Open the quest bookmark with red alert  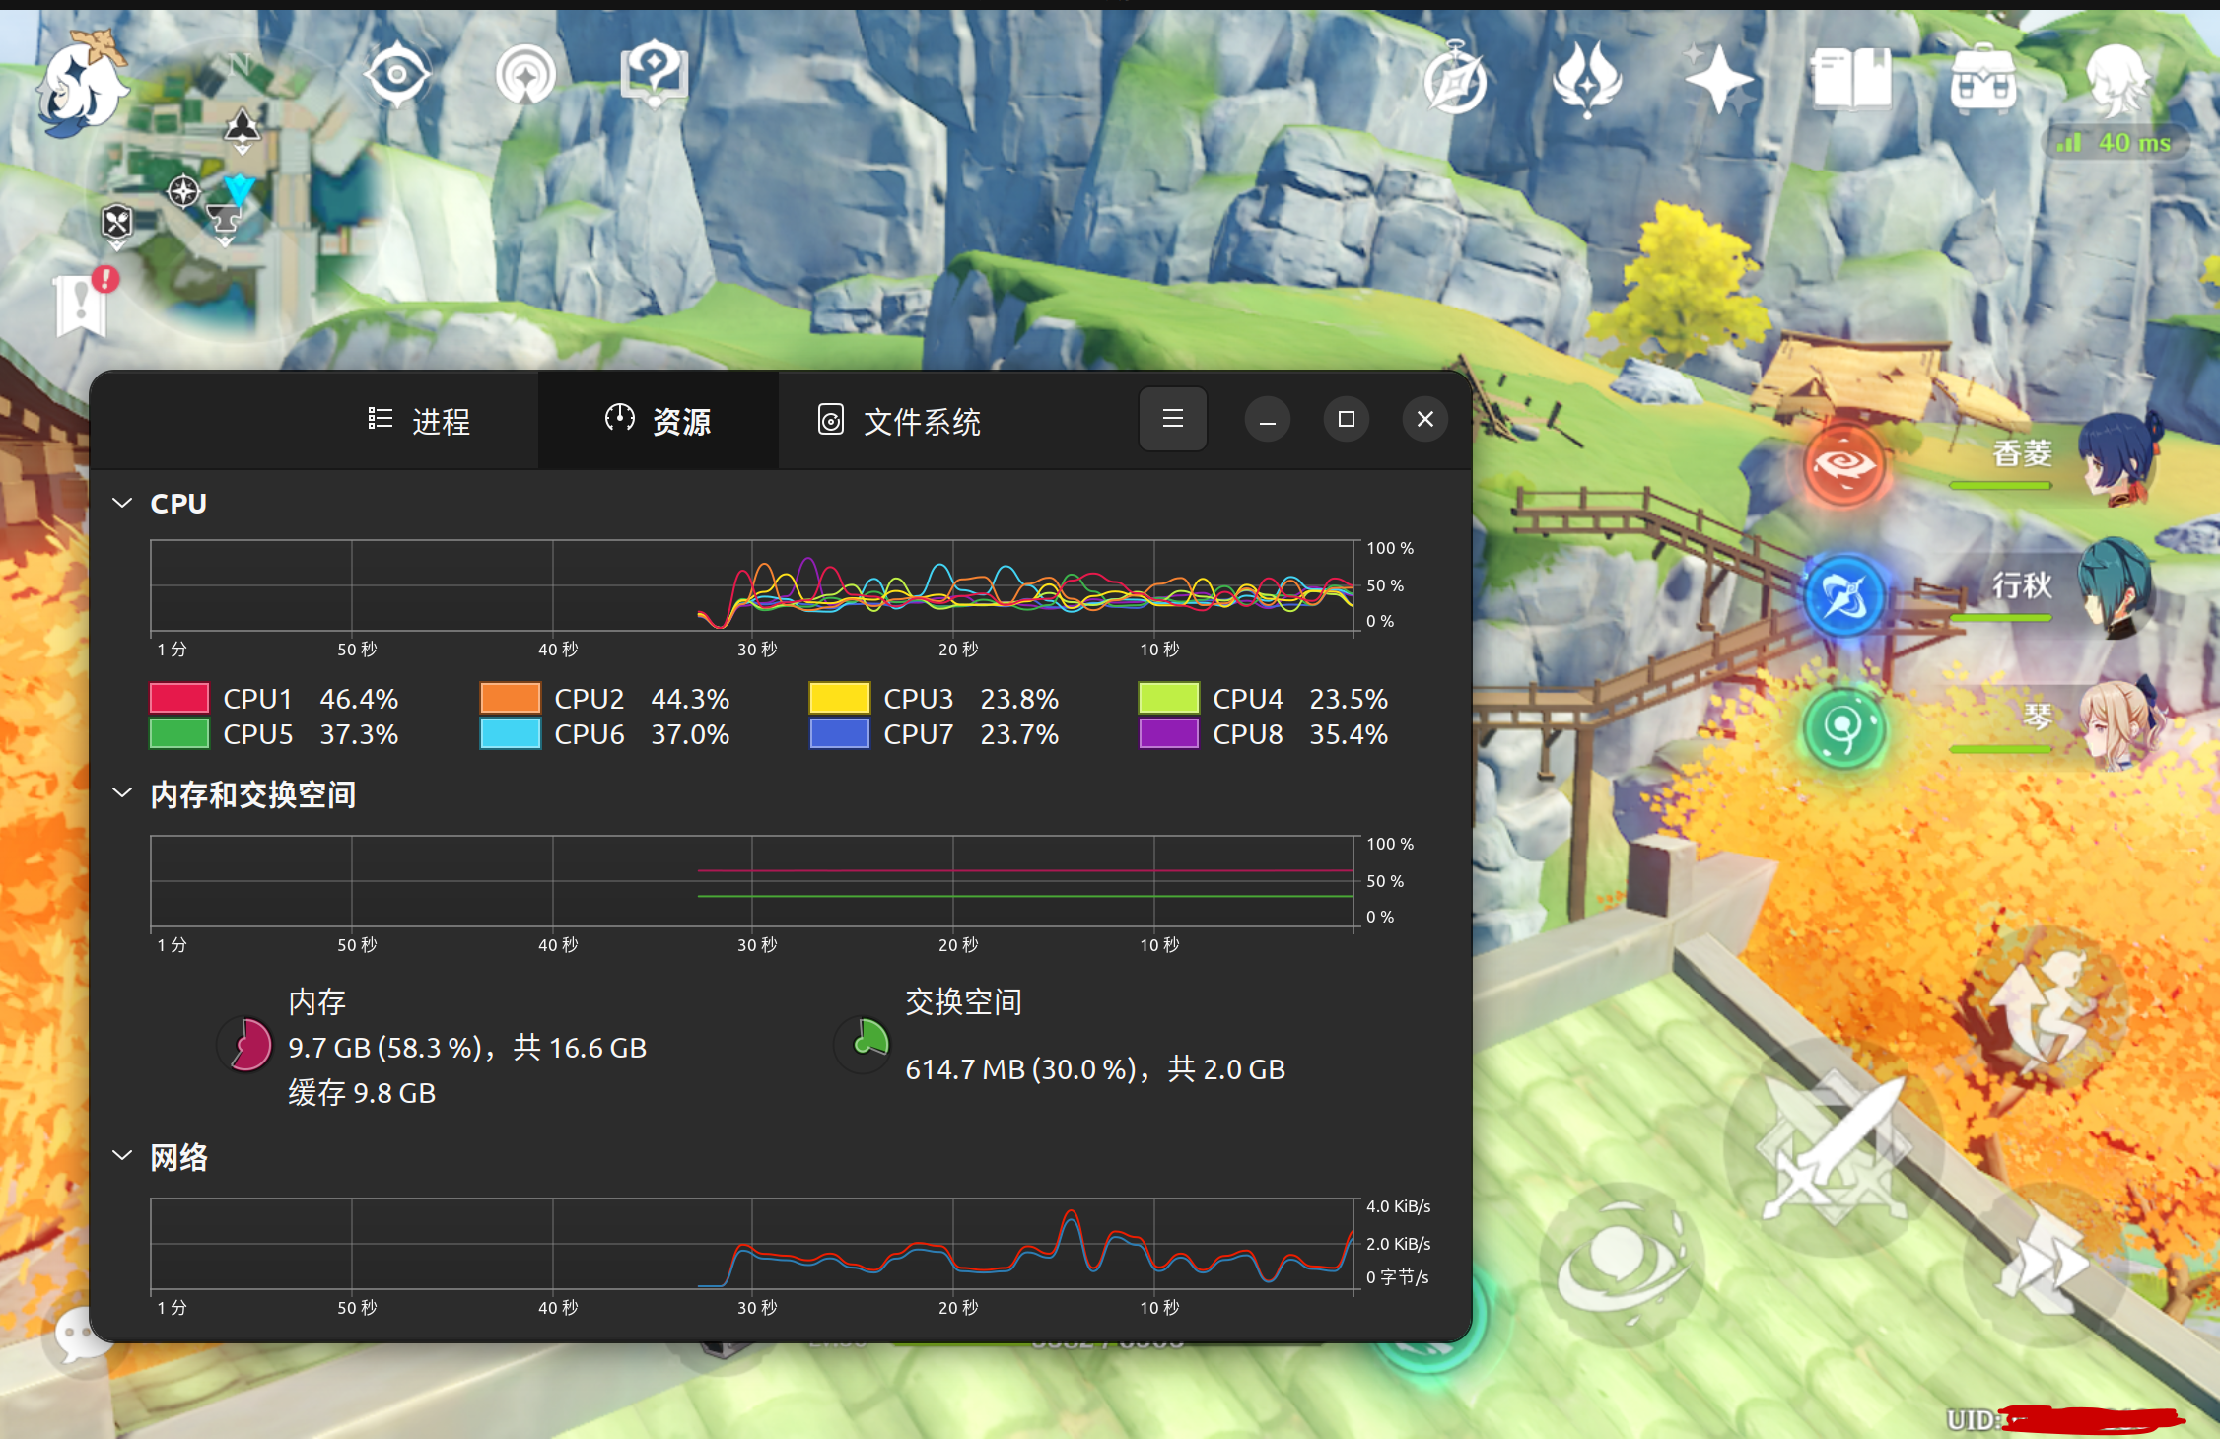coord(85,302)
